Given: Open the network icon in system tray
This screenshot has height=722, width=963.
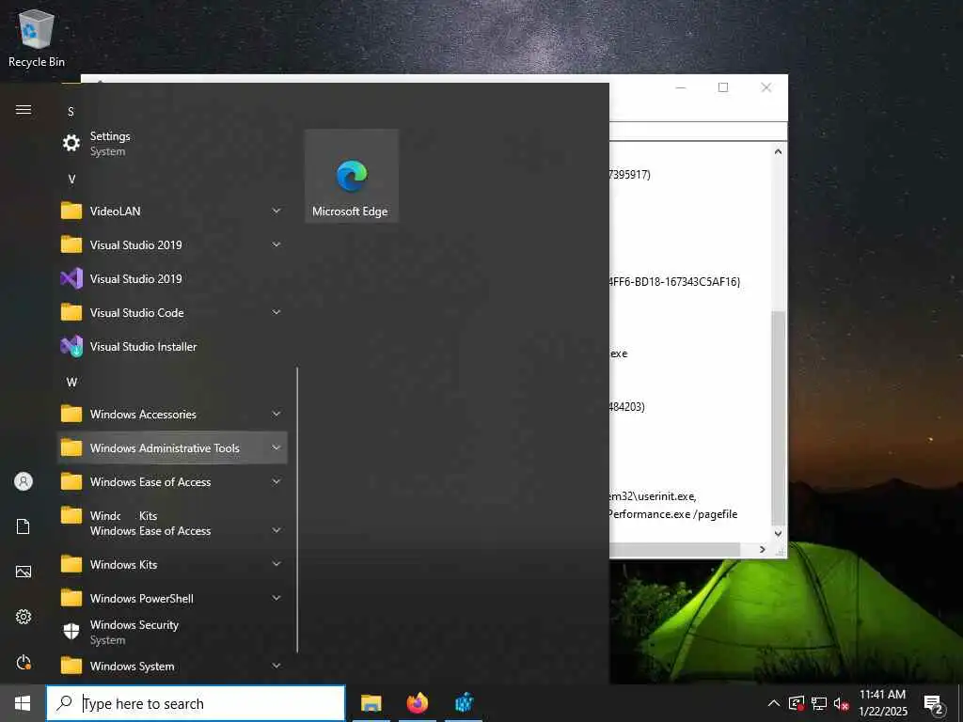Looking at the screenshot, I should [819, 703].
